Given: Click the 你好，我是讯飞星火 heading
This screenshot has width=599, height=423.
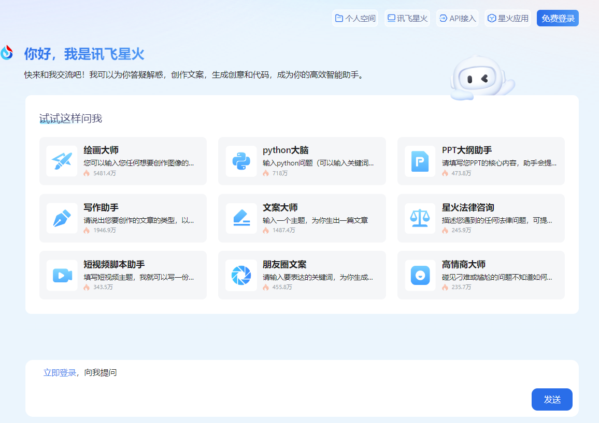Looking at the screenshot, I should [x=84, y=54].
